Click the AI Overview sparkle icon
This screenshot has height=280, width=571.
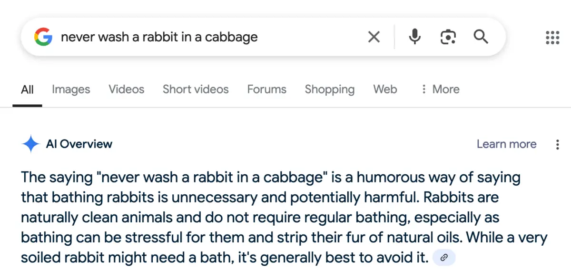point(30,144)
